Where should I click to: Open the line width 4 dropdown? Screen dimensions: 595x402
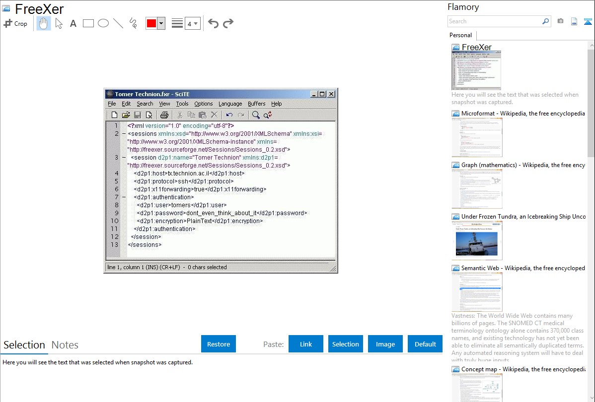pos(193,23)
